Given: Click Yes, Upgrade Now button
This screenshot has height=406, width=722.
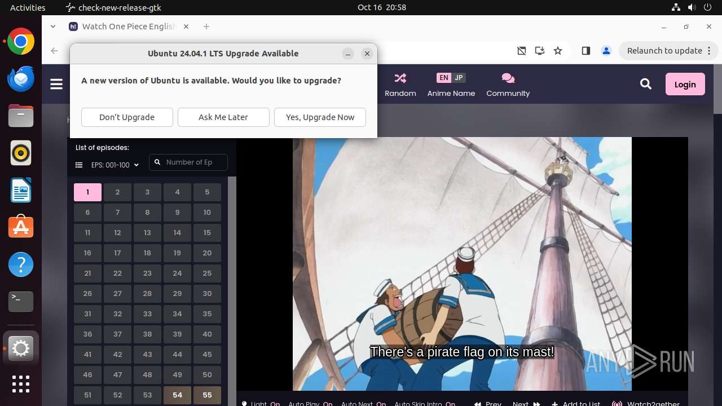Looking at the screenshot, I should (320, 117).
